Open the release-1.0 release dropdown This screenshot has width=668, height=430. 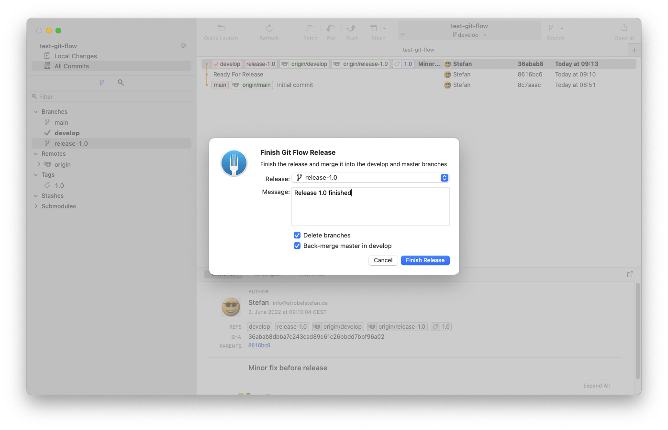444,177
